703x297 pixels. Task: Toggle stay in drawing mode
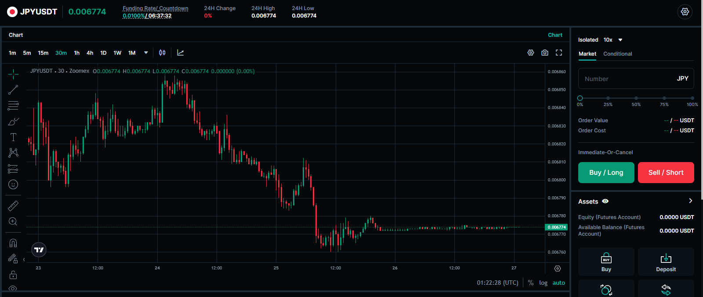coord(13,259)
